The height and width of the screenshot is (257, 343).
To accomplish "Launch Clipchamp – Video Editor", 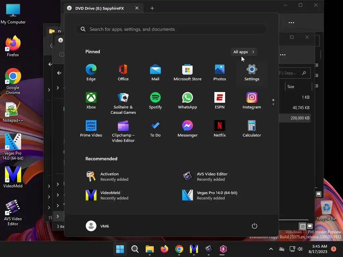I will click(123, 132).
